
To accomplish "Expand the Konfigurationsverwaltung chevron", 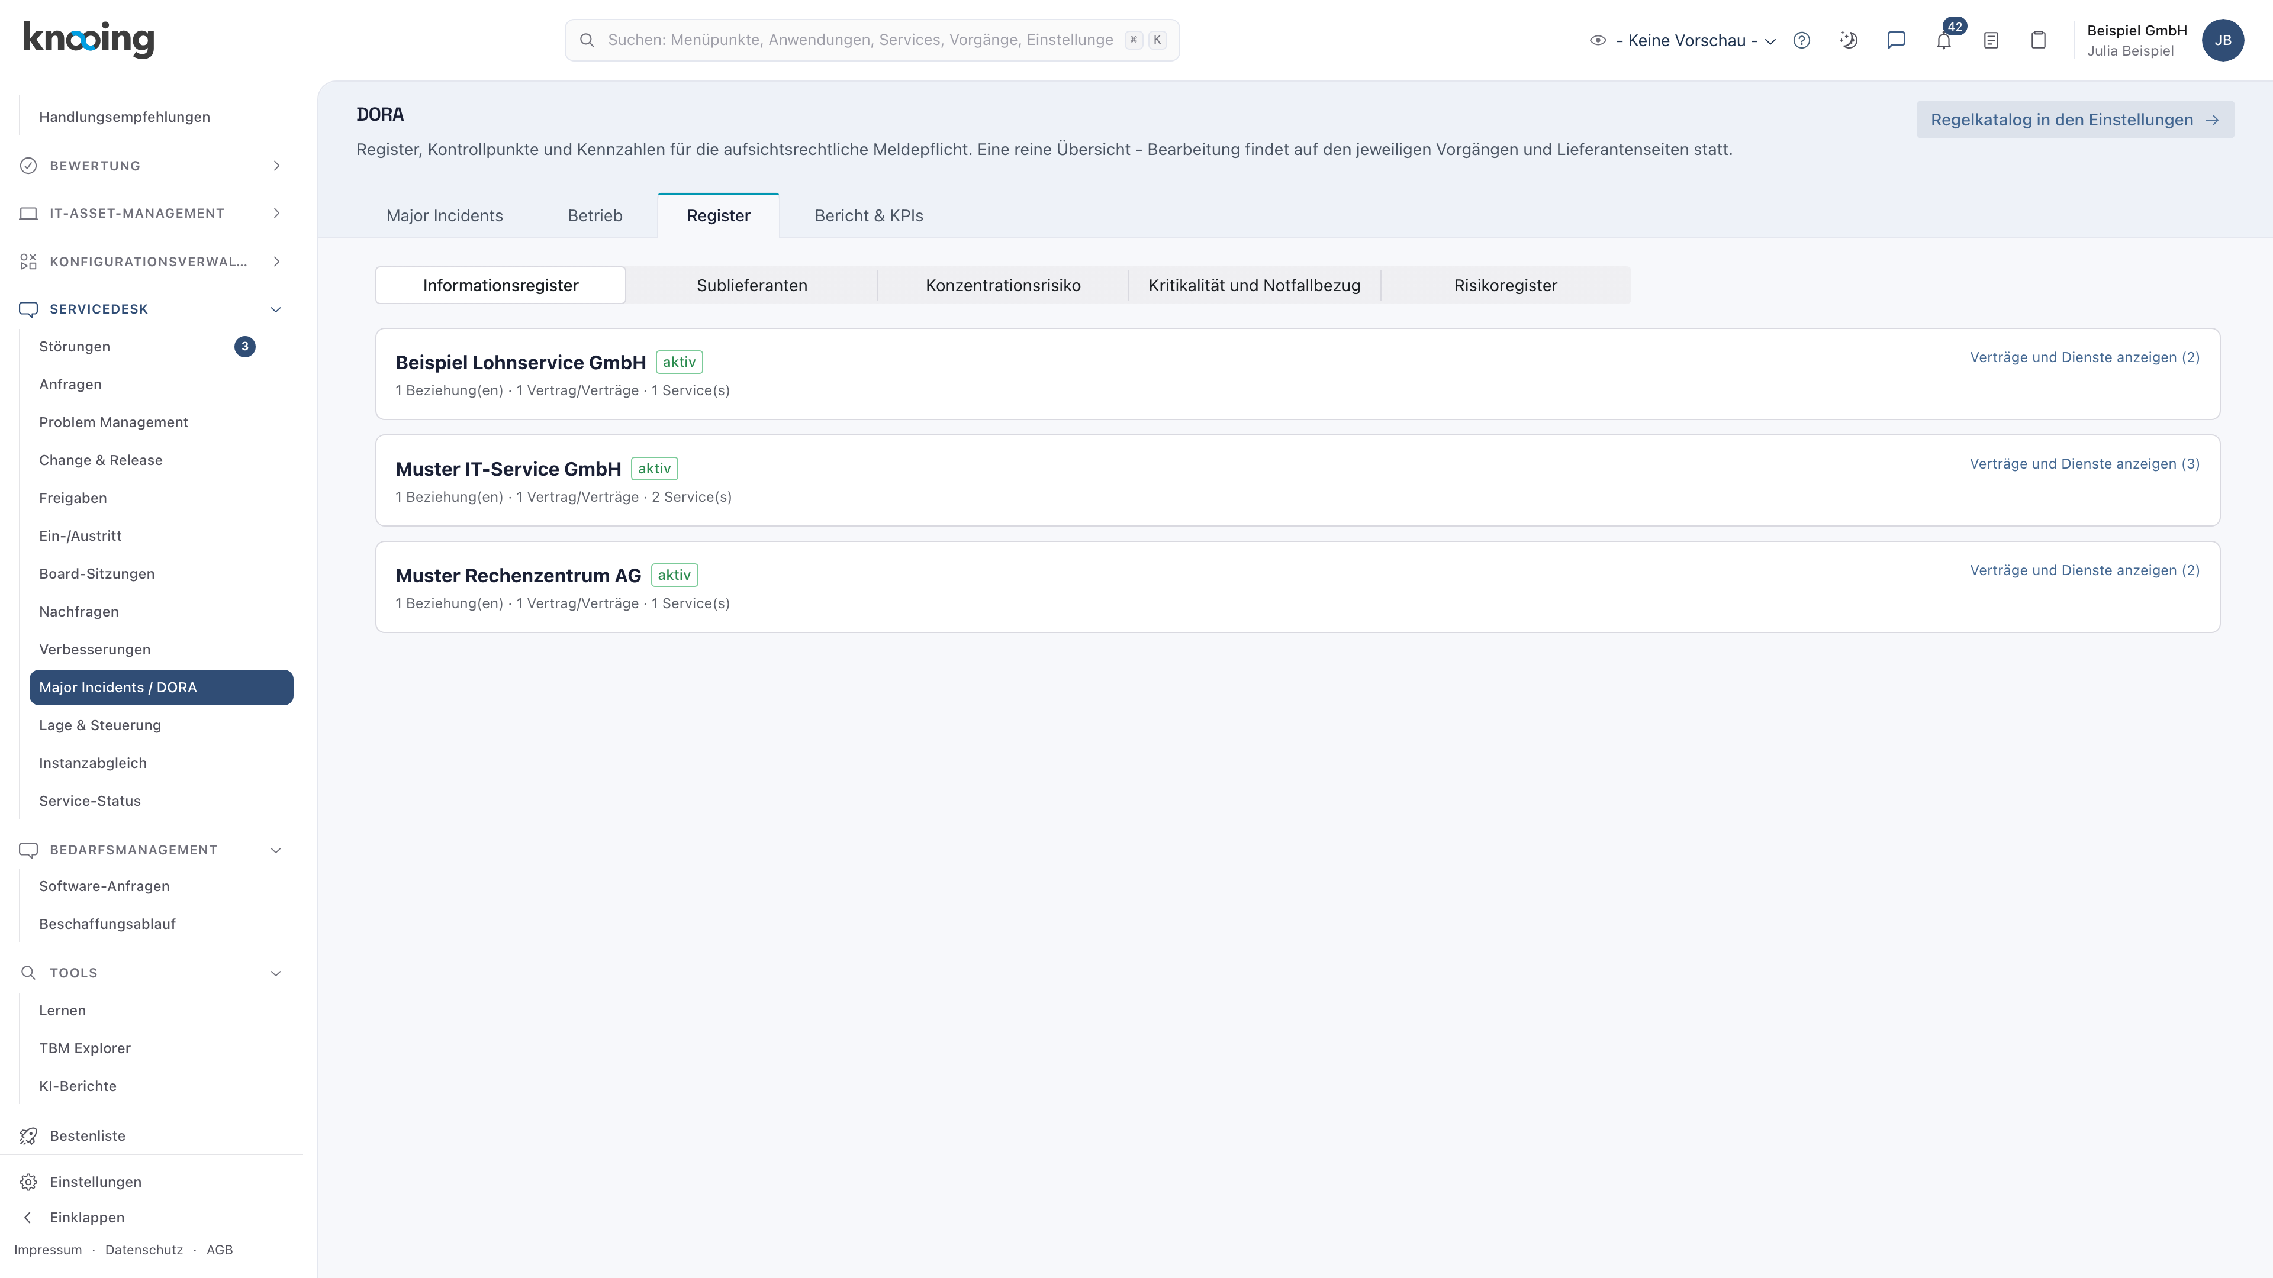I will coord(276,262).
